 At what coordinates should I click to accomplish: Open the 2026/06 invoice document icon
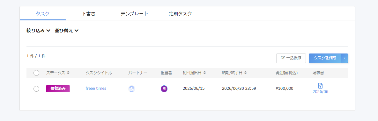click(320, 85)
